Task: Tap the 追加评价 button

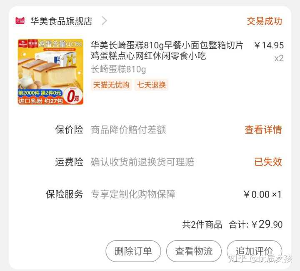Action: point(255,251)
